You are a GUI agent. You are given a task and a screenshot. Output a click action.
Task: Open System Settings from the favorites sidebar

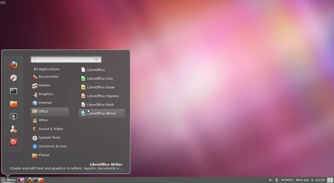13,78
